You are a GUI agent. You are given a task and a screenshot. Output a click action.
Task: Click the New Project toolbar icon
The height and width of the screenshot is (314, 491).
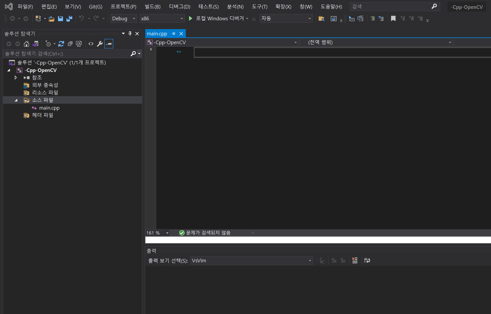(x=38, y=19)
